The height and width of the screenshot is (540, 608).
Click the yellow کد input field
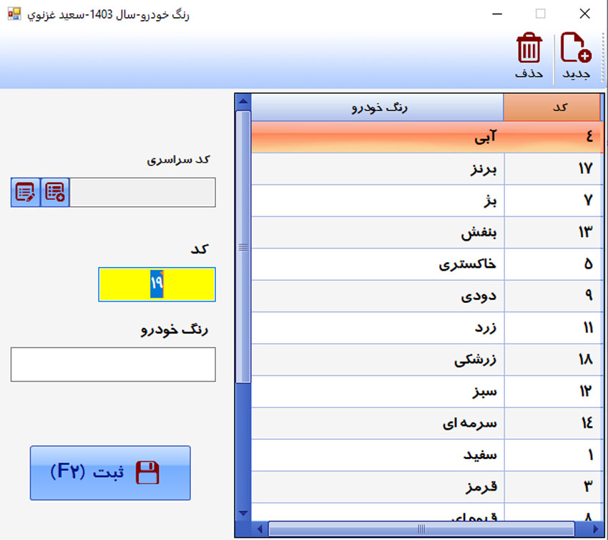click(157, 284)
